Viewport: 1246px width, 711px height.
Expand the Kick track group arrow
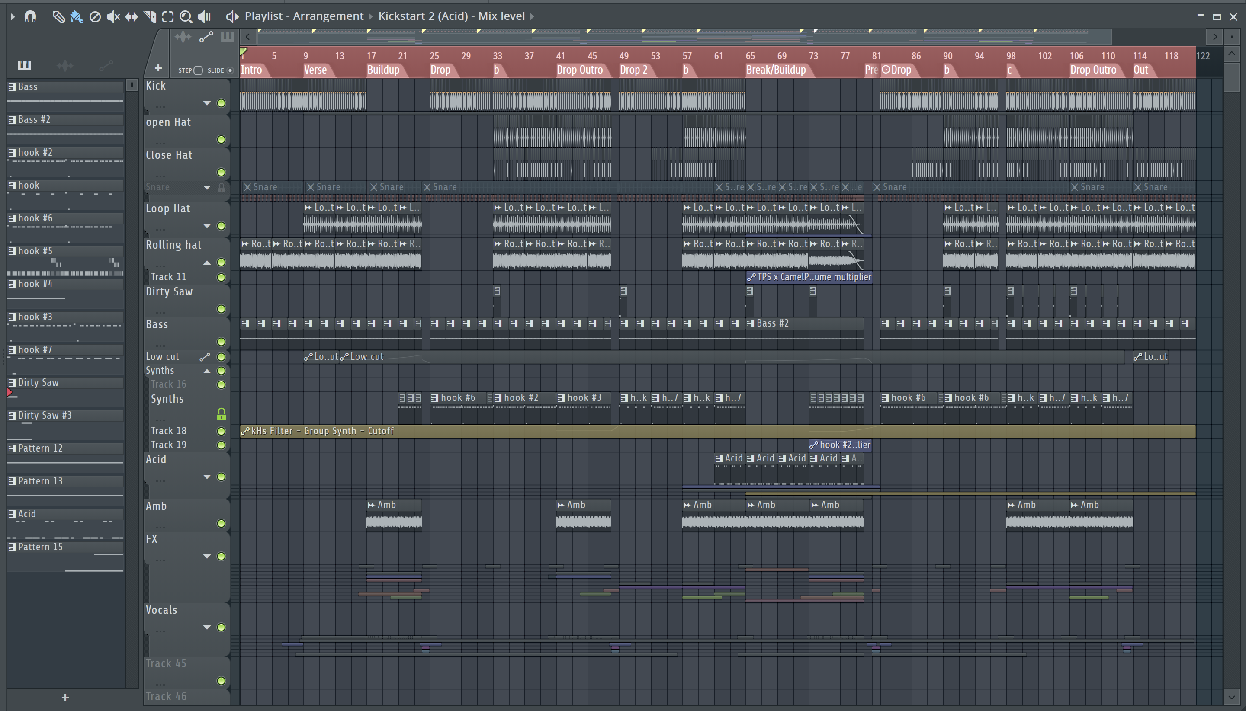(x=207, y=103)
